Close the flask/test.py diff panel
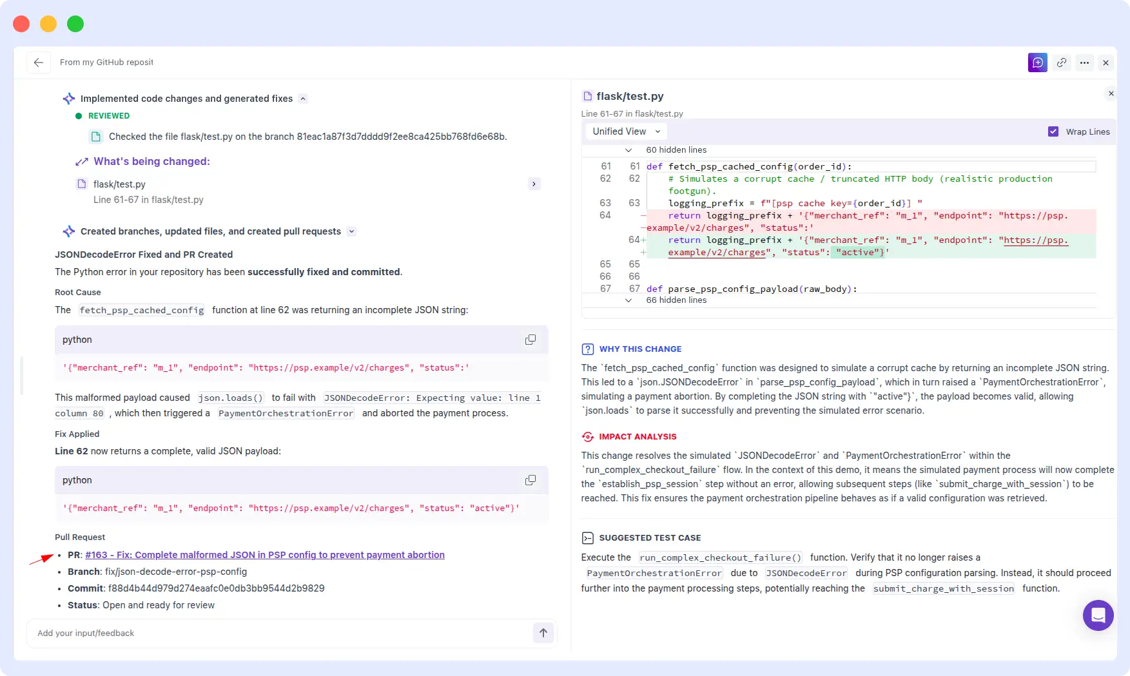Image resolution: width=1130 pixels, height=676 pixels. click(1111, 93)
